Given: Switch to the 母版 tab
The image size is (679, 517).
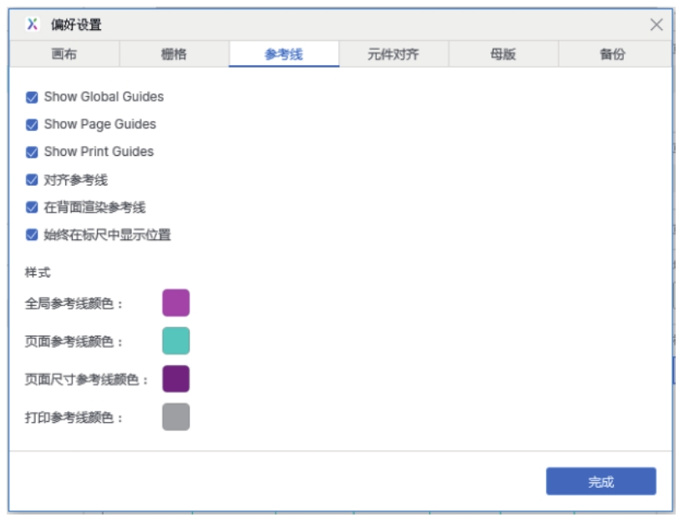Looking at the screenshot, I should (503, 54).
